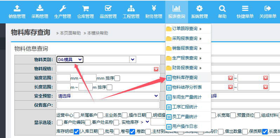Click the 财务管理 yen icon
280x138 pixels.
[154, 8]
